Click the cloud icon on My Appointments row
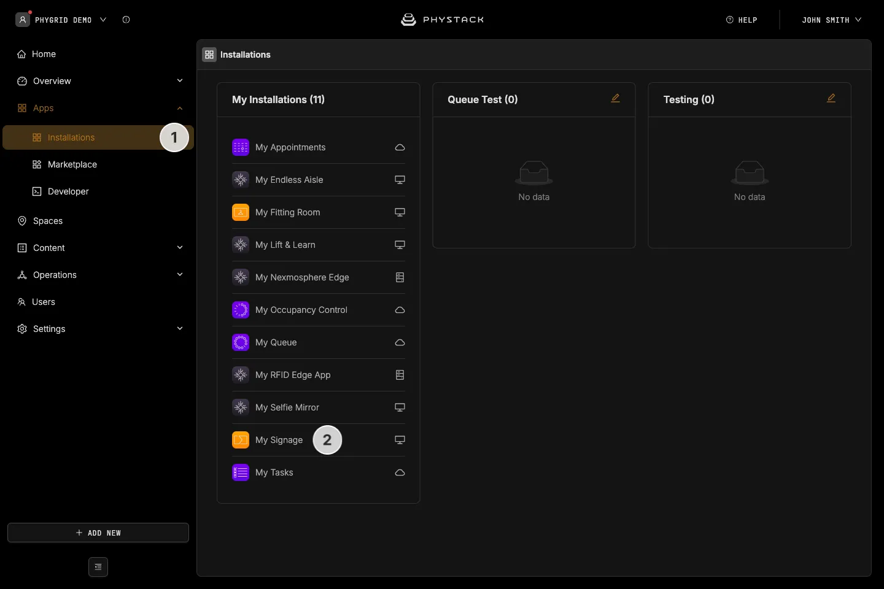The width and height of the screenshot is (884, 589). pos(400,147)
